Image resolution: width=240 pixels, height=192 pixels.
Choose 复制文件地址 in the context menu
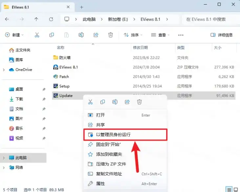pyautogui.click(x=125, y=174)
